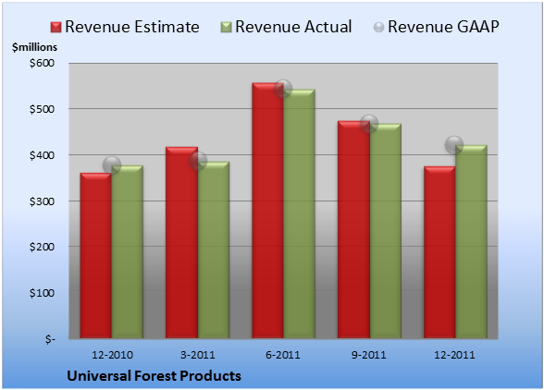The width and height of the screenshot is (544, 390).
Task: Click the '9-2011' quarter label
Action: click(369, 355)
